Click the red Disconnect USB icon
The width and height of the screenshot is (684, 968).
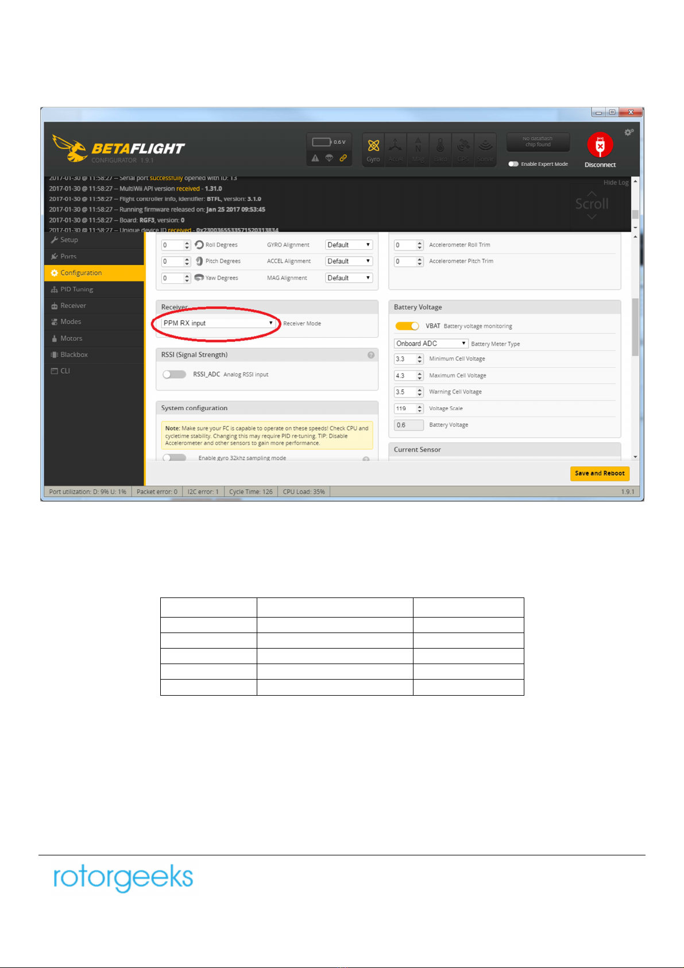(x=600, y=146)
